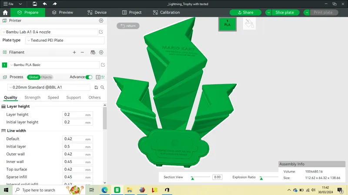348x195 pixels.
Task: Click the paint bucket icon beside PLA tile
Action: (x=249, y=24)
